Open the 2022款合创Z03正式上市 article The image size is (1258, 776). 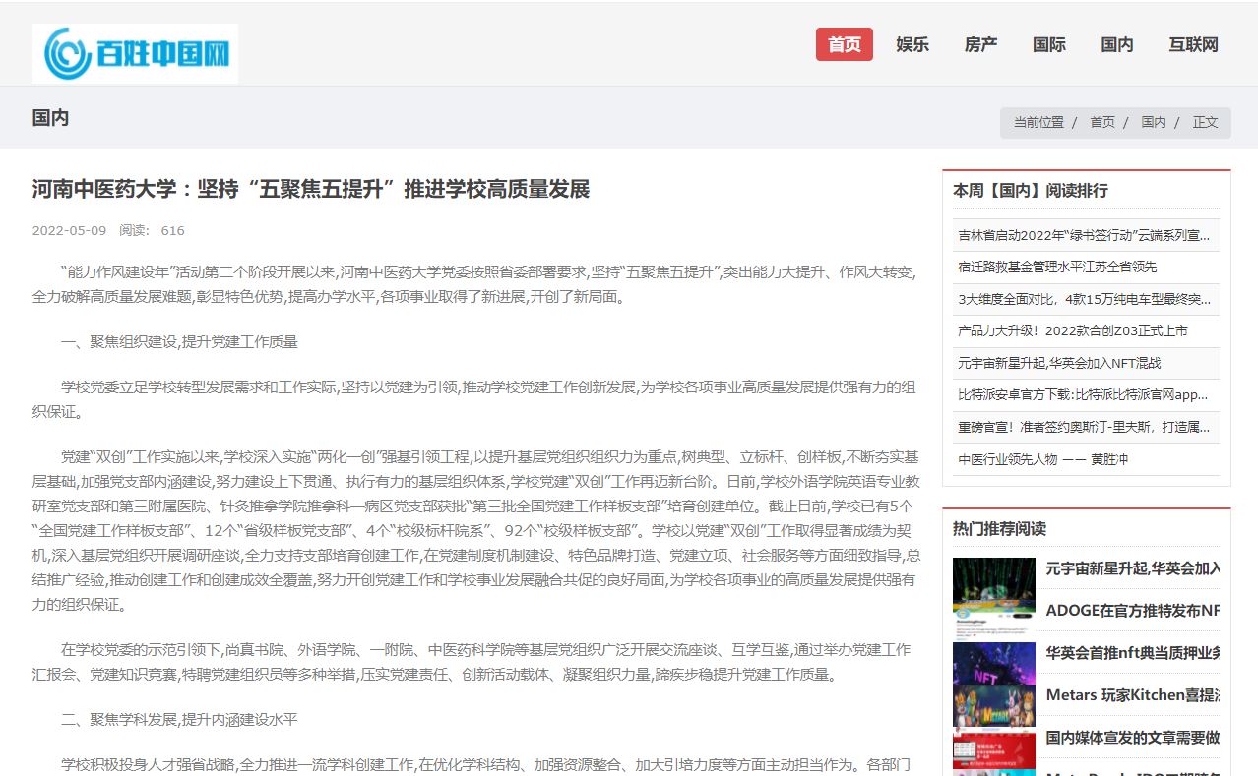[x=1072, y=331]
